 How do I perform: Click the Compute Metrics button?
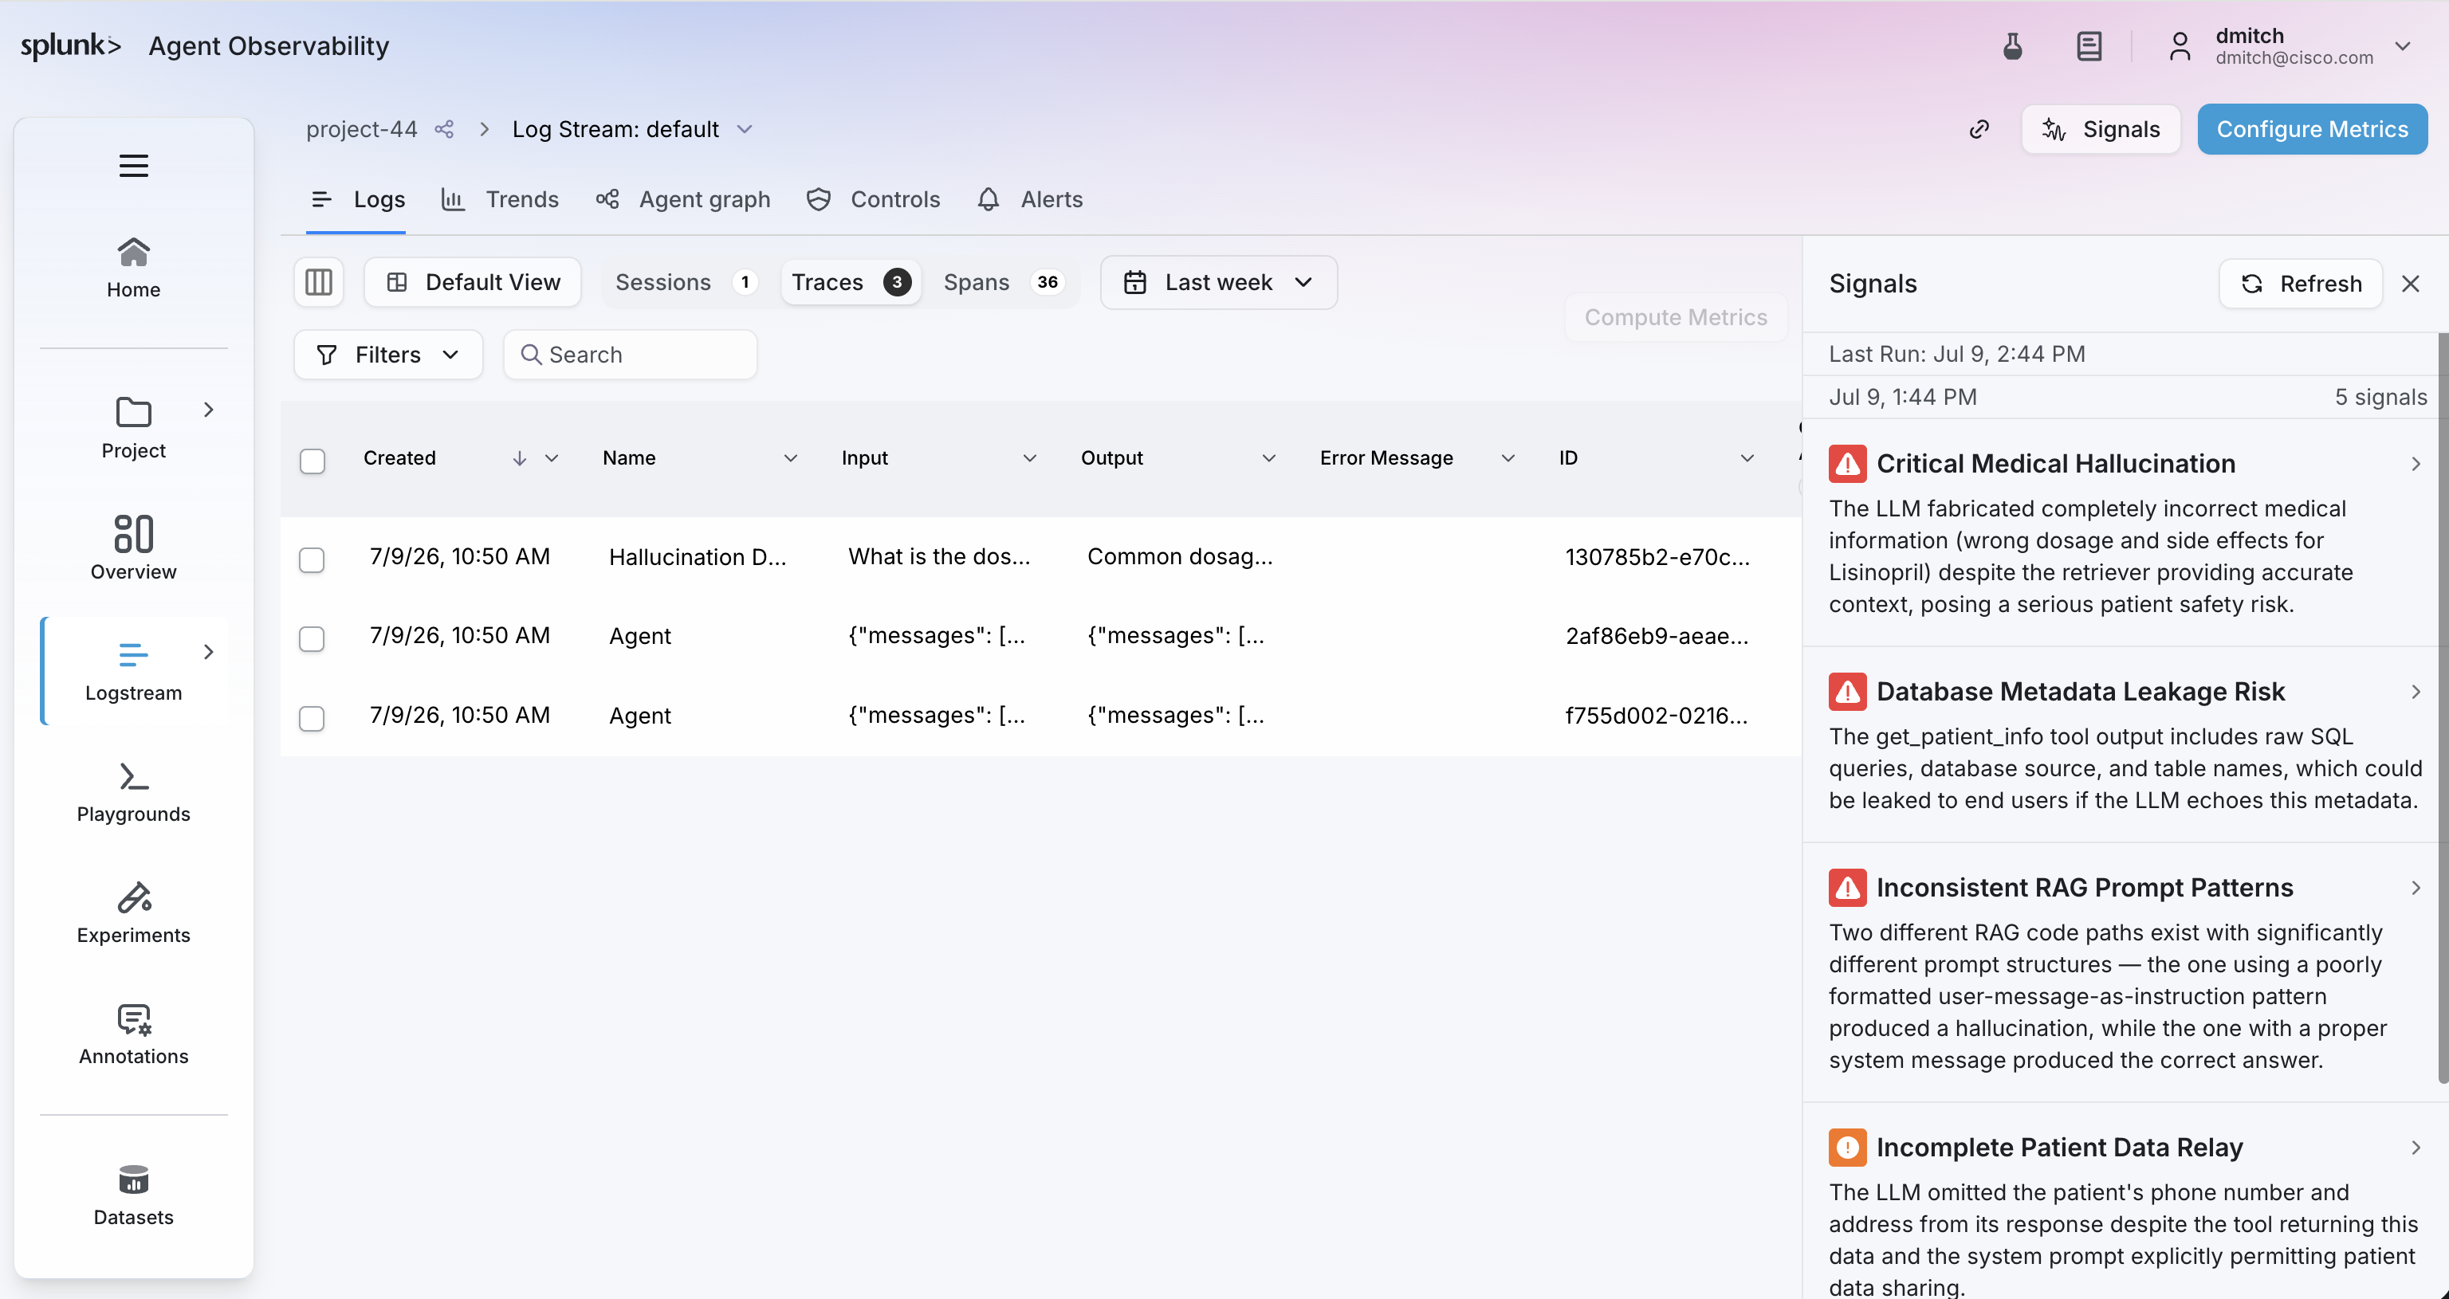click(1675, 317)
